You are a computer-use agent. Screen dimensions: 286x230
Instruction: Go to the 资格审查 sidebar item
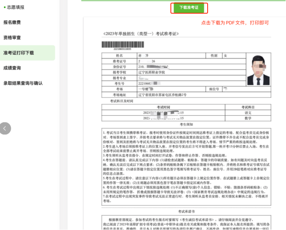pyautogui.click(x=12, y=37)
